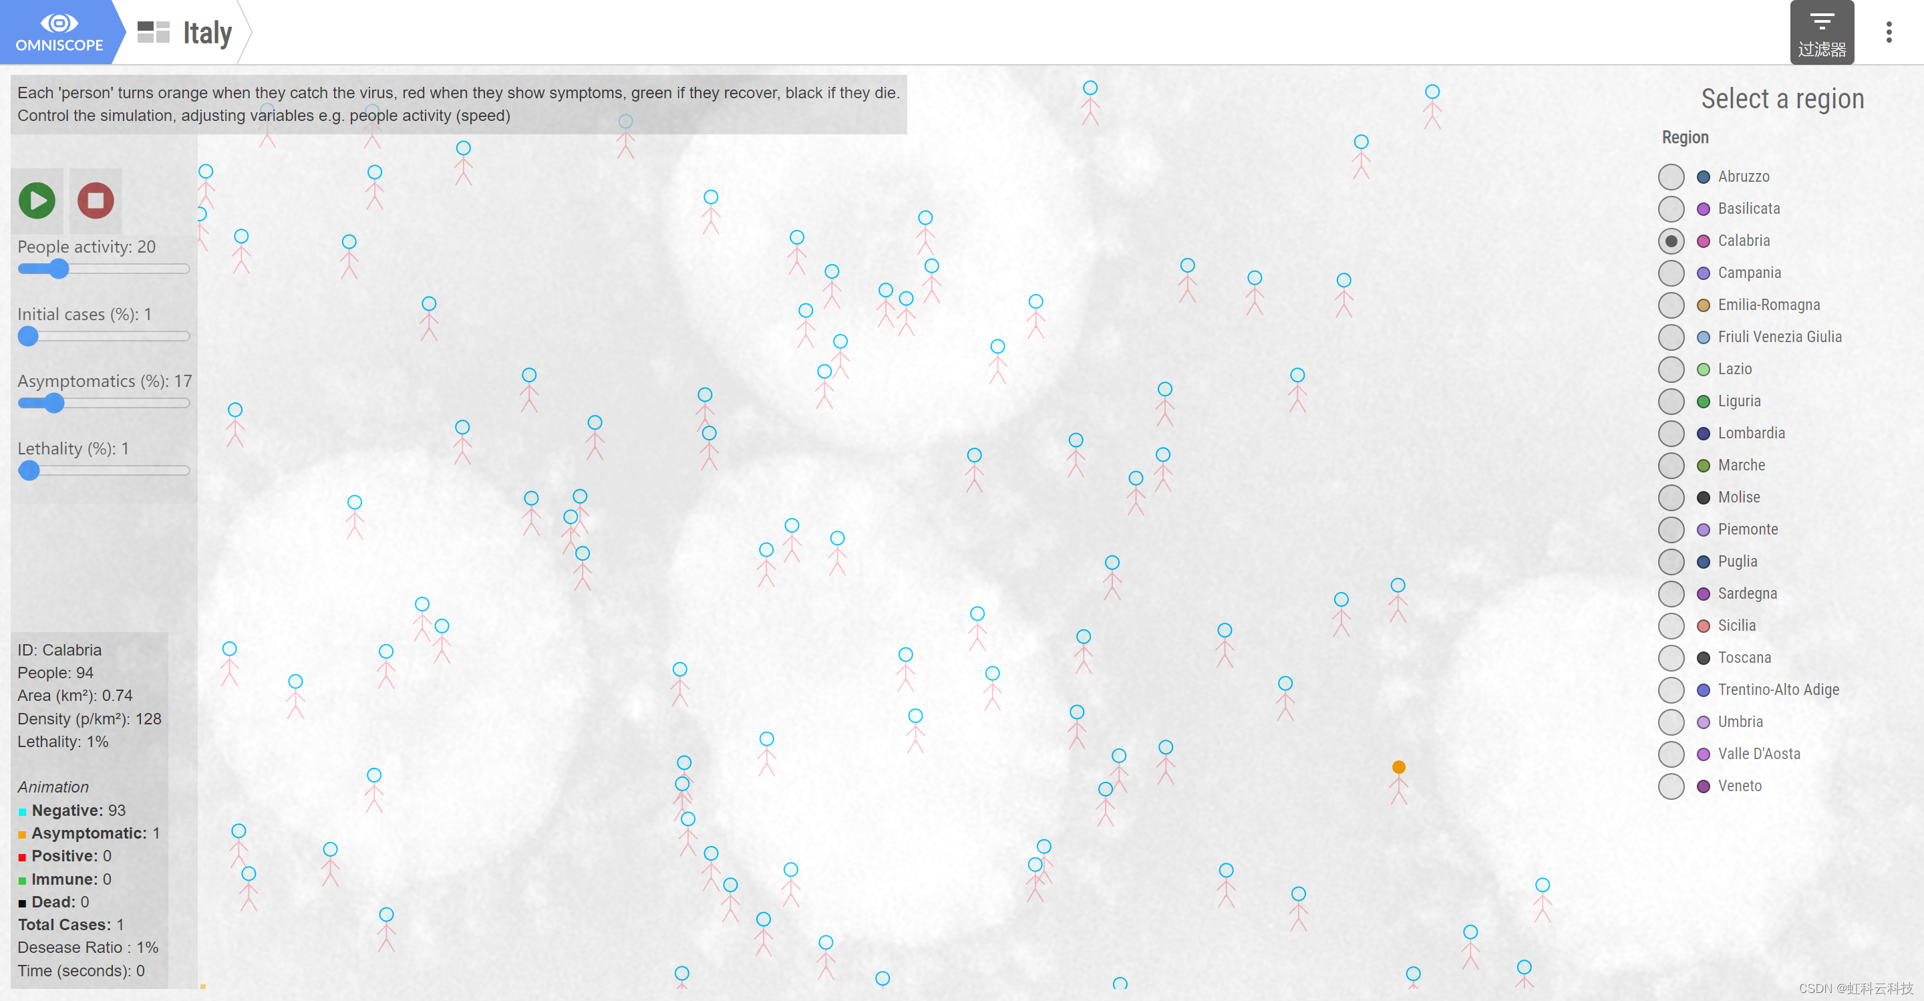Image resolution: width=1924 pixels, height=1001 pixels.
Task: Open the report tabs grid icon
Action: (x=153, y=32)
